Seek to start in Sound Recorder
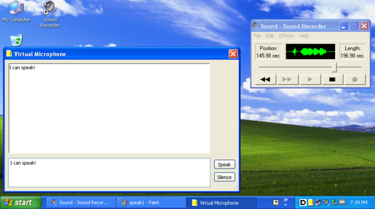The height and width of the screenshot is (209, 375). coord(266,80)
